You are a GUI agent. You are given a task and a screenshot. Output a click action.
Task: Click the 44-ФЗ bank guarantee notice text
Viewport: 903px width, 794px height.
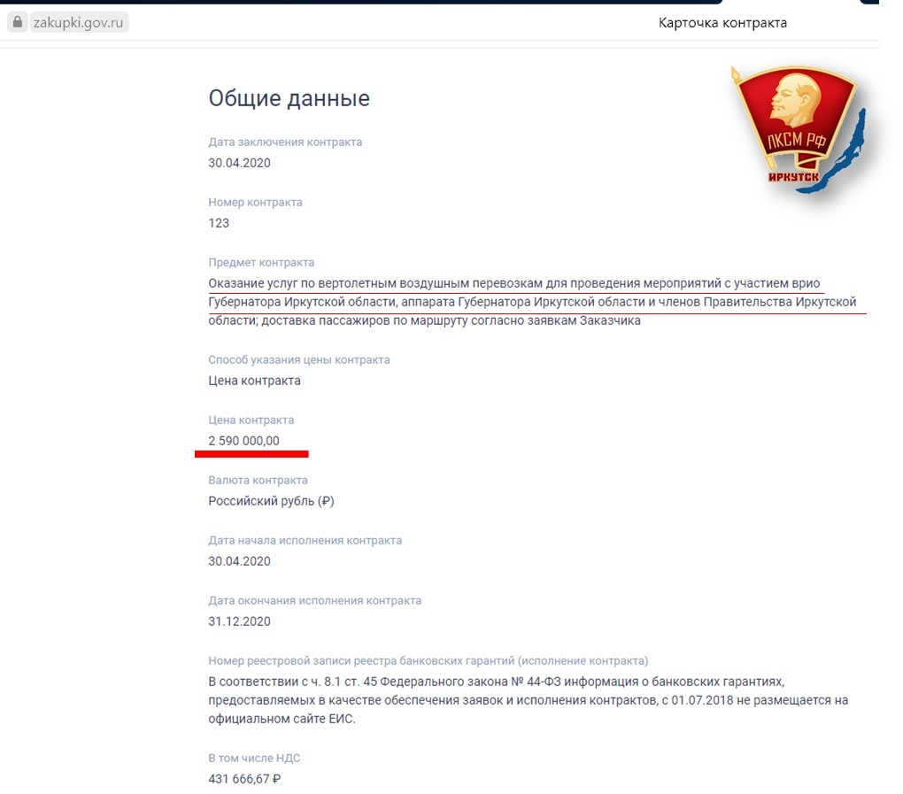point(529,700)
